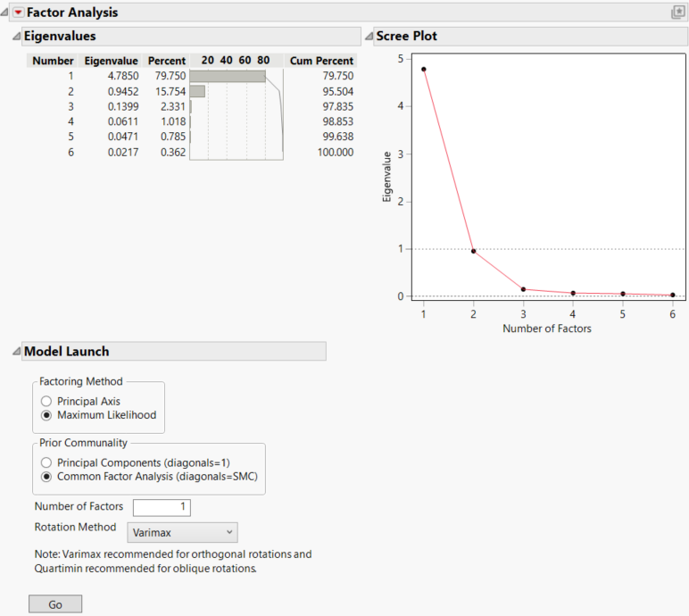
Task: Click the Prior Communality group label
Action: (x=83, y=443)
